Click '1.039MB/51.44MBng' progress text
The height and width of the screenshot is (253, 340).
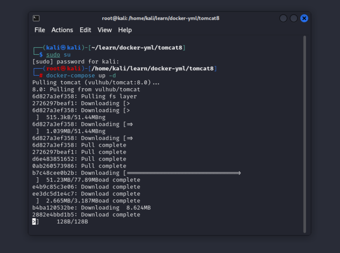coord(76,131)
